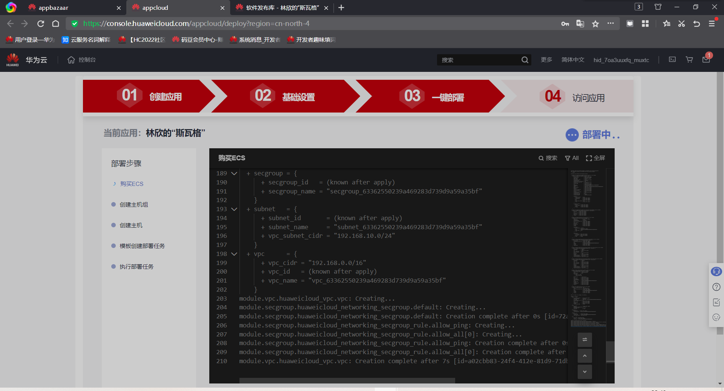
Task: Open the All log filter dropdown
Action: (x=572, y=158)
